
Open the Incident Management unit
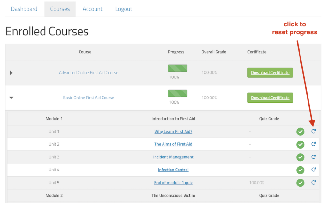173,157
